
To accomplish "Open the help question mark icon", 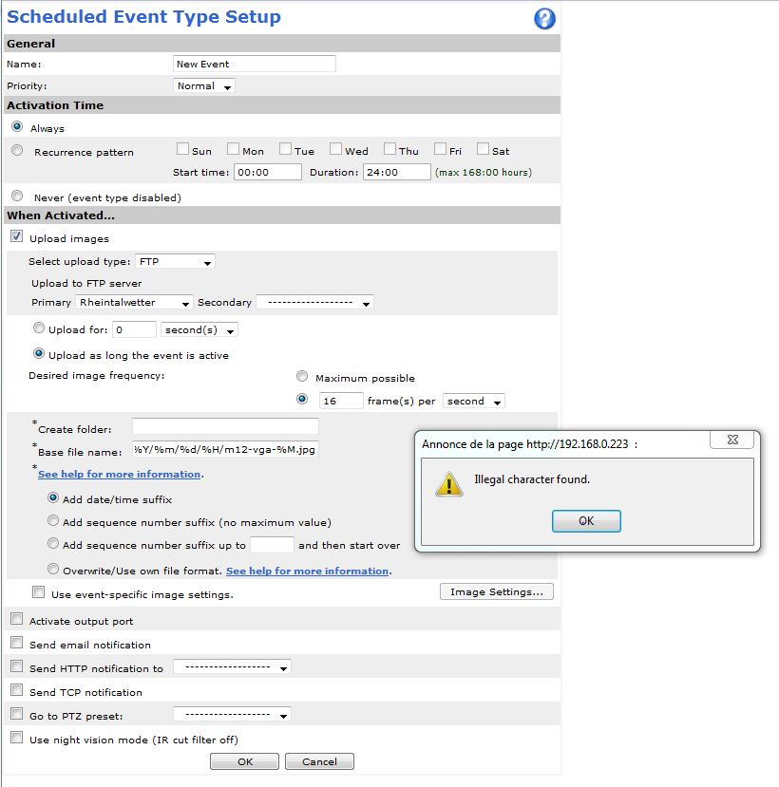I will pyautogui.click(x=544, y=18).
